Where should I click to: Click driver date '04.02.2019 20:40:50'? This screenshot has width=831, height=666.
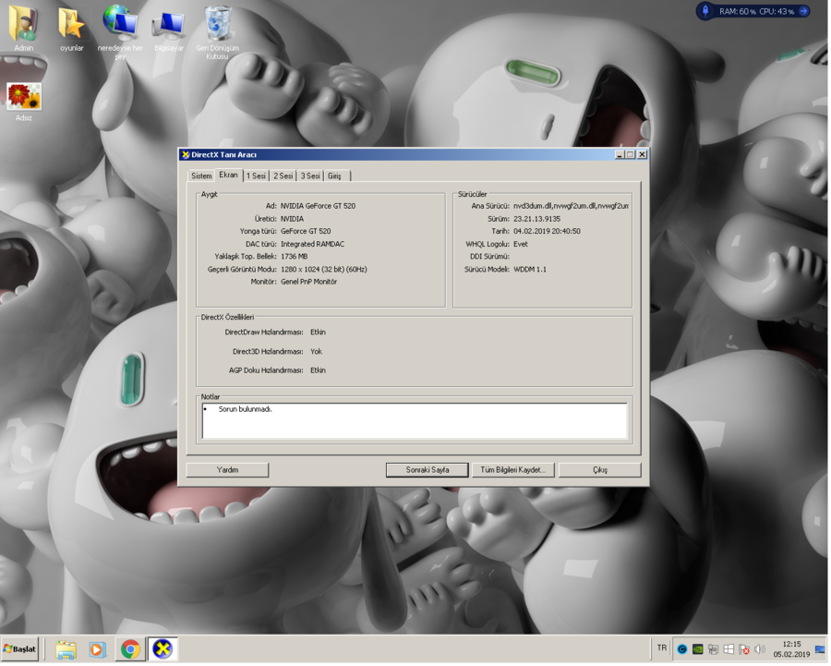click(x=547, y=232)
